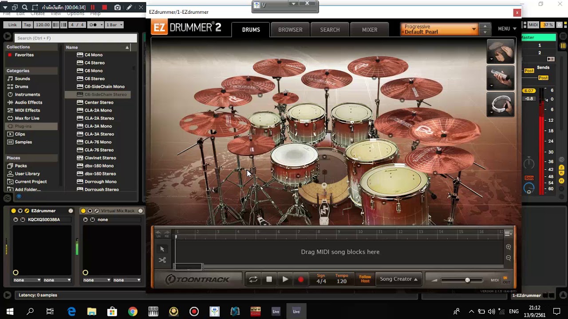Click the Tap tempo button

28,25
